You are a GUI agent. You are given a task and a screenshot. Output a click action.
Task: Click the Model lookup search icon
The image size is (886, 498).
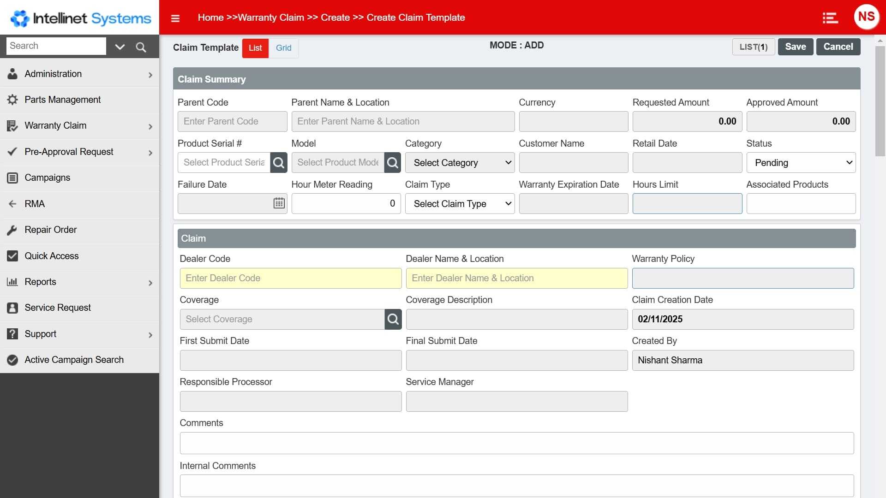click(392, 163)
